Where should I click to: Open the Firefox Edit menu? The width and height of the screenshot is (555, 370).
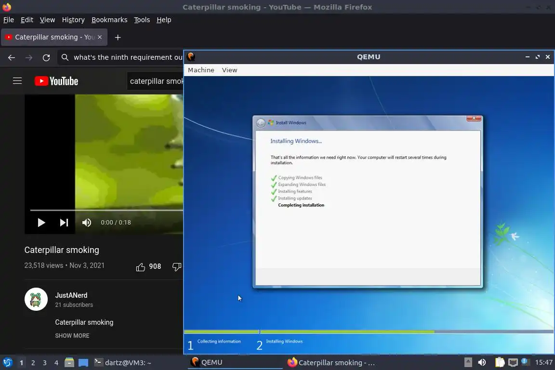pos(27,20)
